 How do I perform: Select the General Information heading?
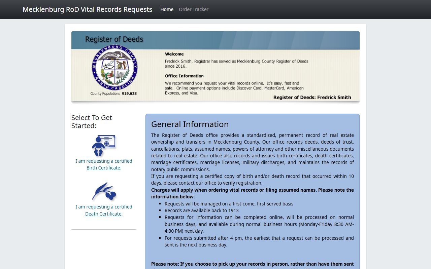190,124
